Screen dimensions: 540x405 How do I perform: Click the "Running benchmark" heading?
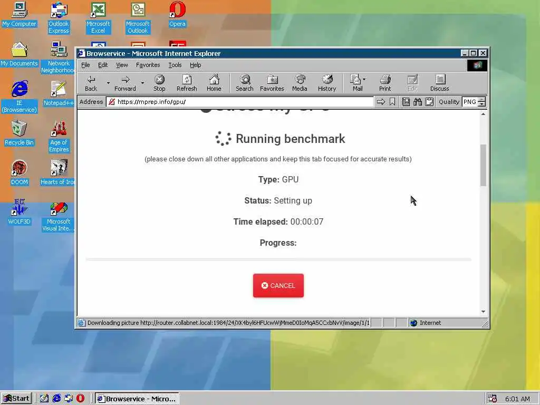click(291, 139)
